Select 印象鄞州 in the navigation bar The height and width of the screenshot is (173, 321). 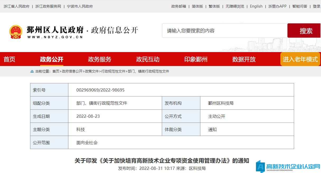point(196,59)
